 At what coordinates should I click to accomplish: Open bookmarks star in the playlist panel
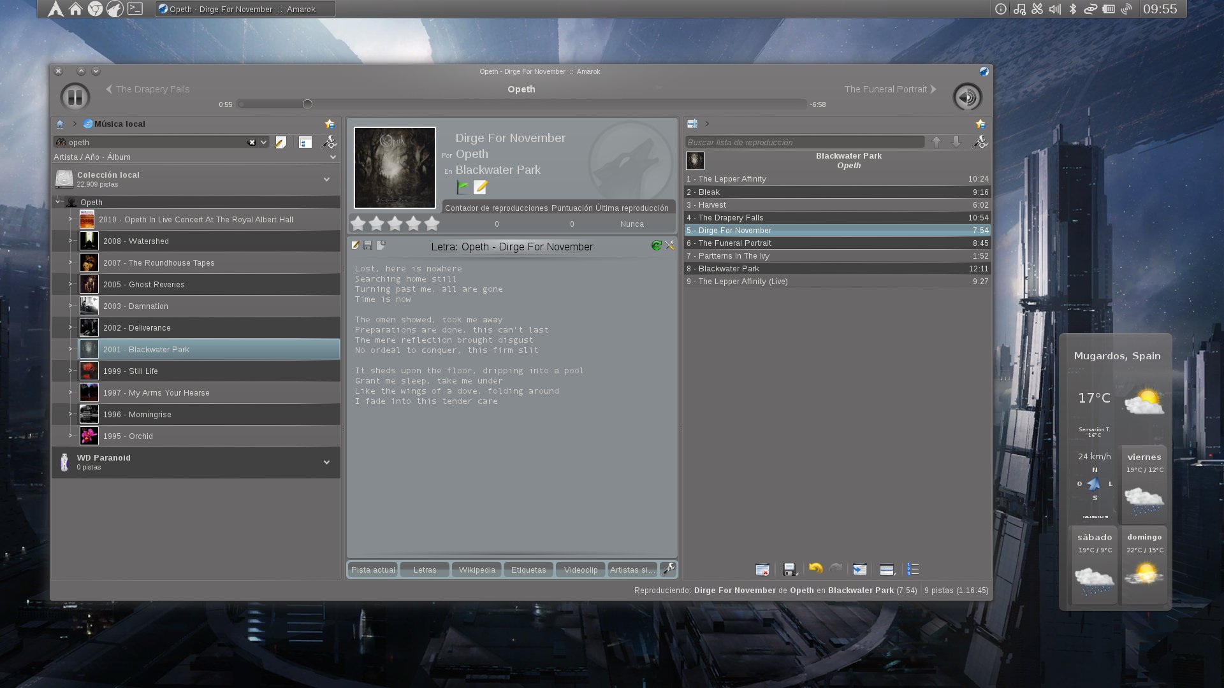980,124
